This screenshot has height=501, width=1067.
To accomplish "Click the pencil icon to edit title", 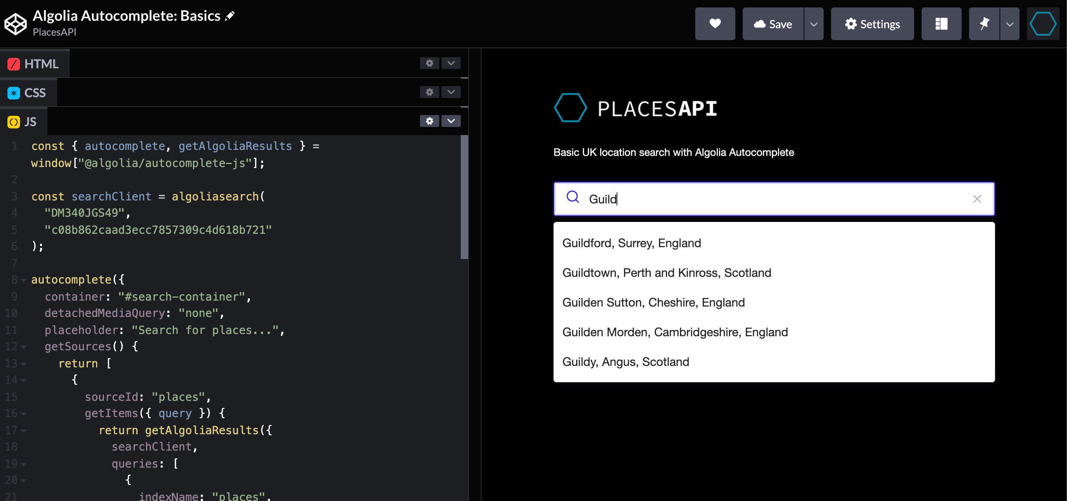I will (x=230, y=16).
